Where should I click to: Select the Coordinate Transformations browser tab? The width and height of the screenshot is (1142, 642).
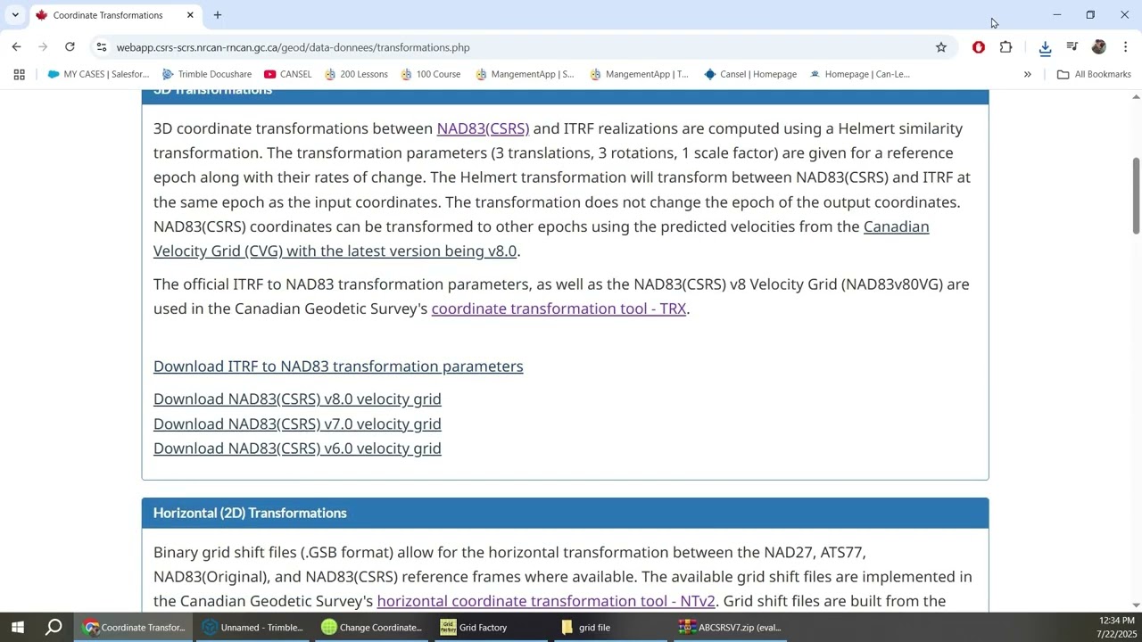[x=114, y=15]
